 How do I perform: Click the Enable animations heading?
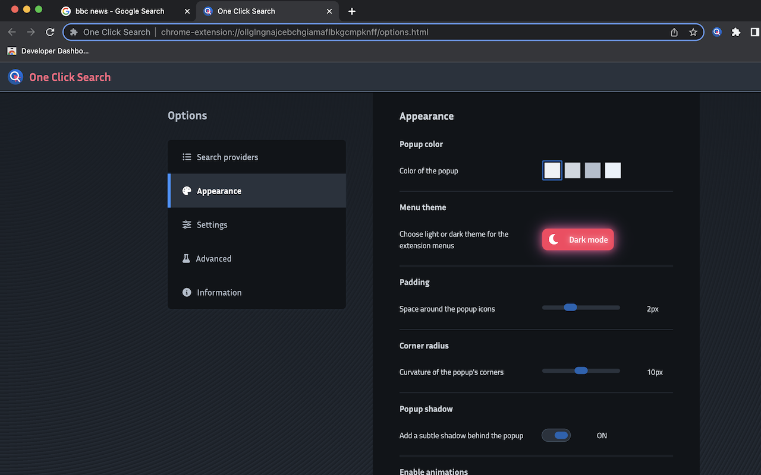[433, 471]
